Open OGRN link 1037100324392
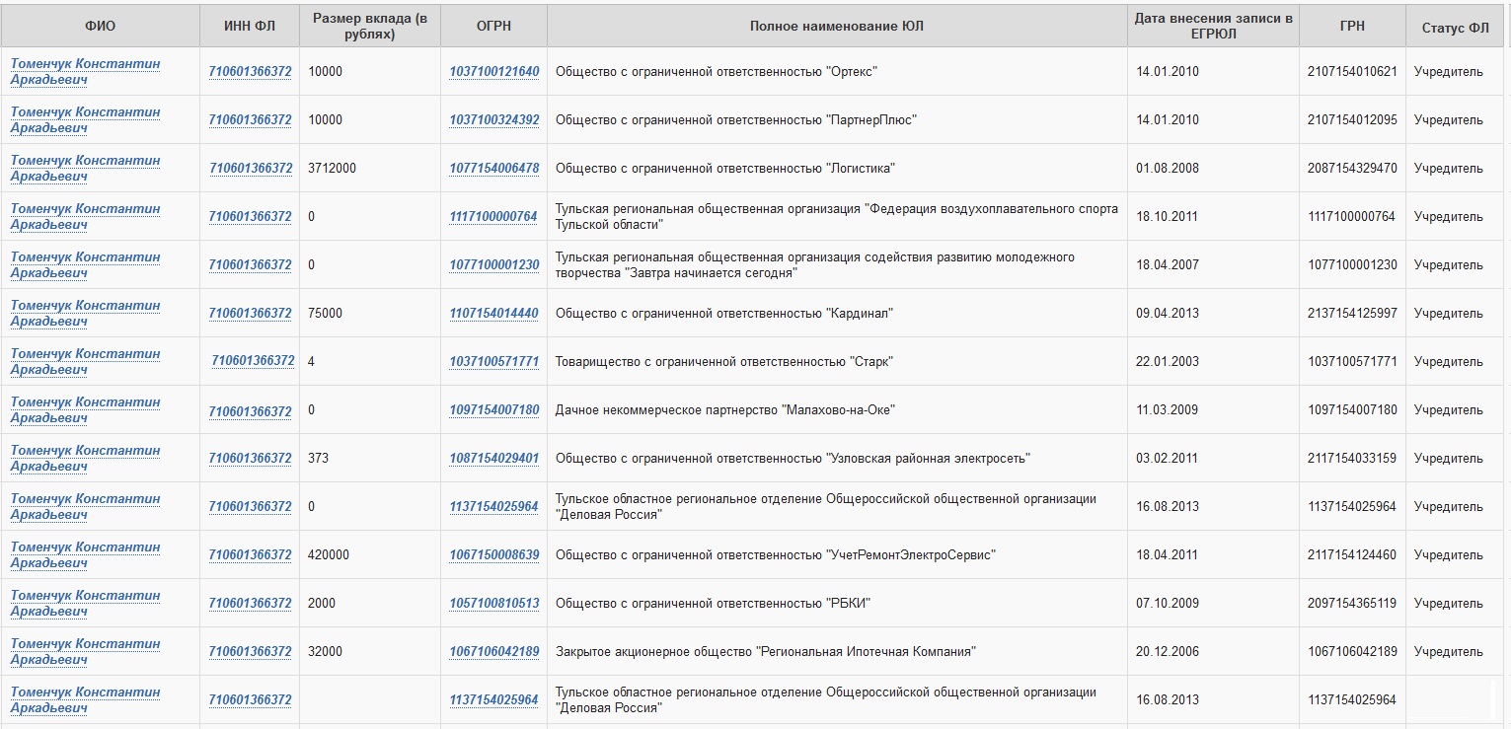The image size is (1511, 729). point(494,120)
